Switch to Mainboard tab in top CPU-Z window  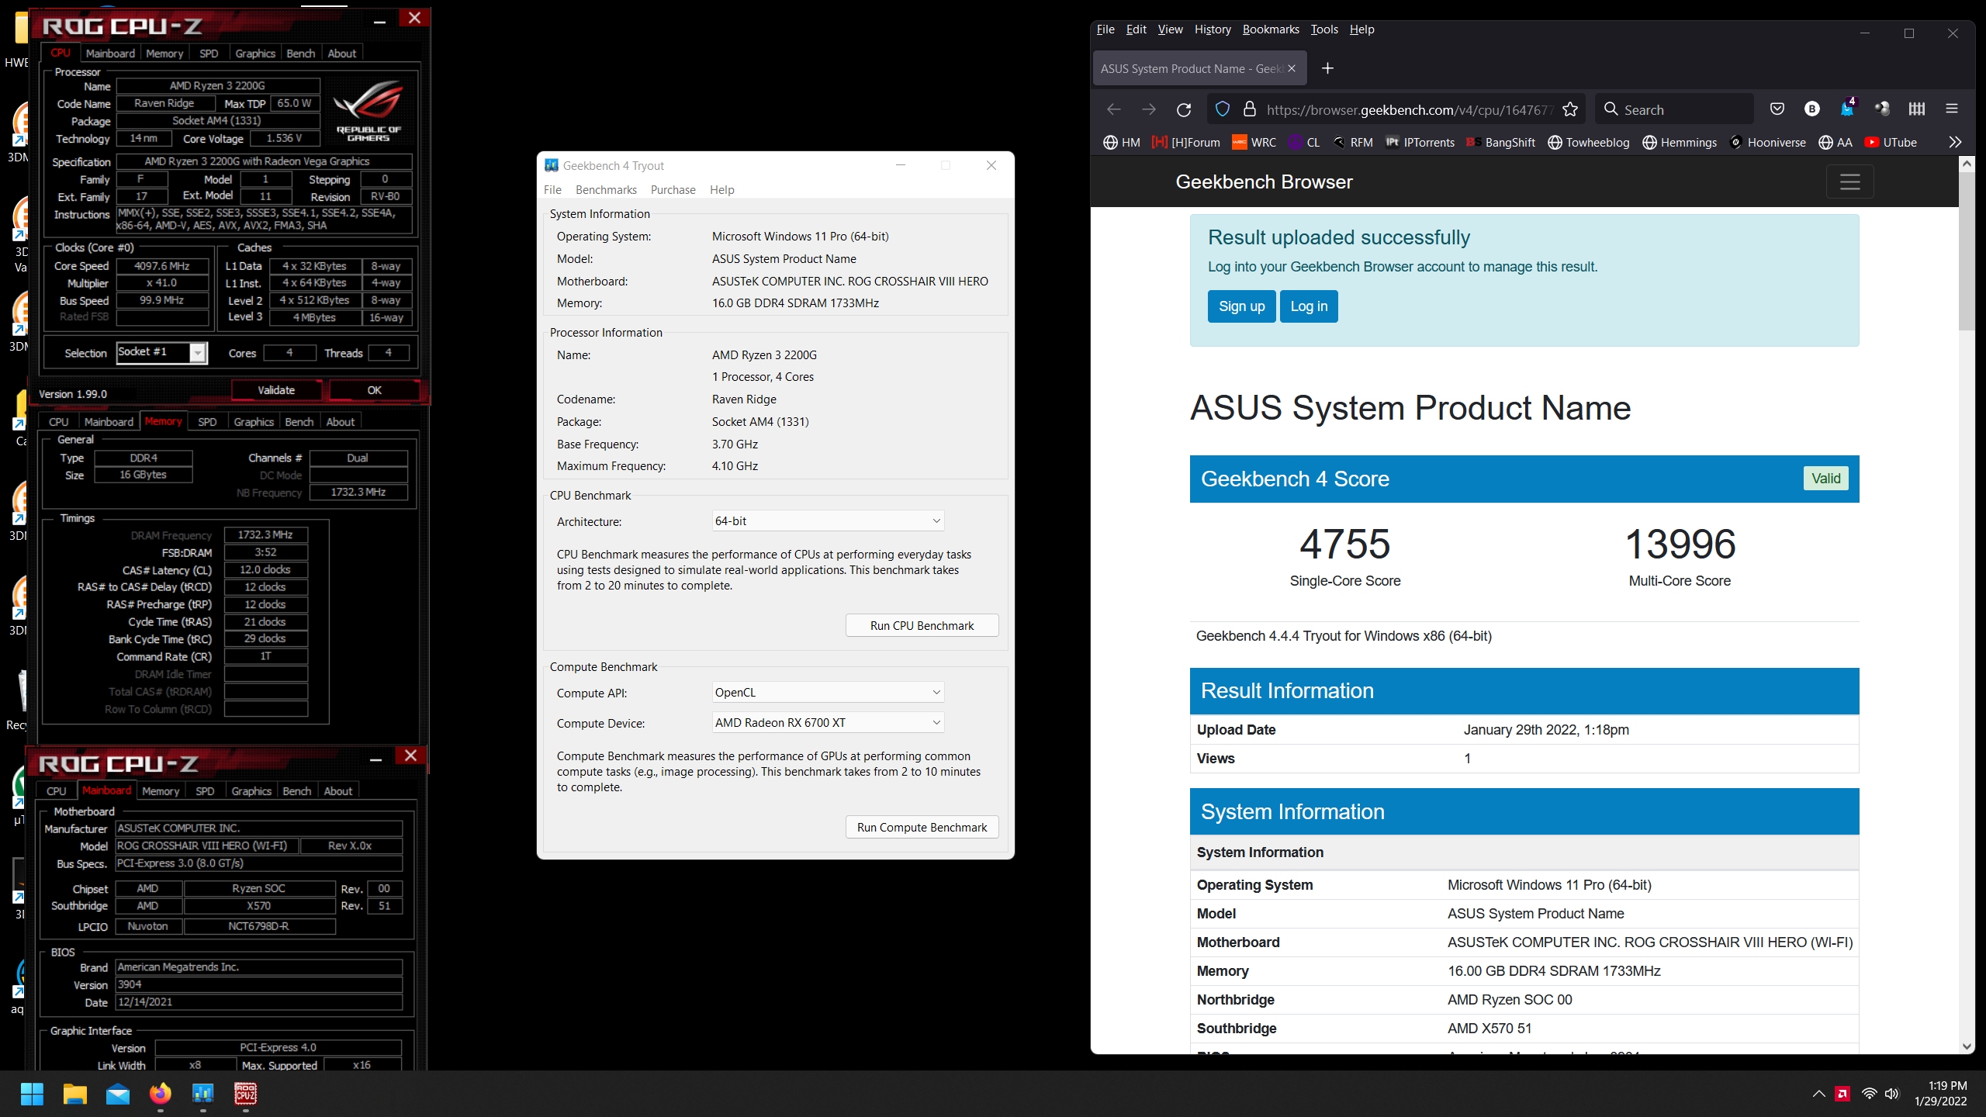(110, 54)
